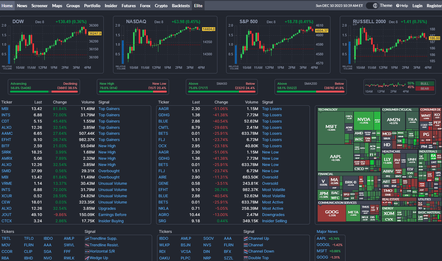Click the Upgrades signal link
442x261 pixels.
tap(107, 208)
